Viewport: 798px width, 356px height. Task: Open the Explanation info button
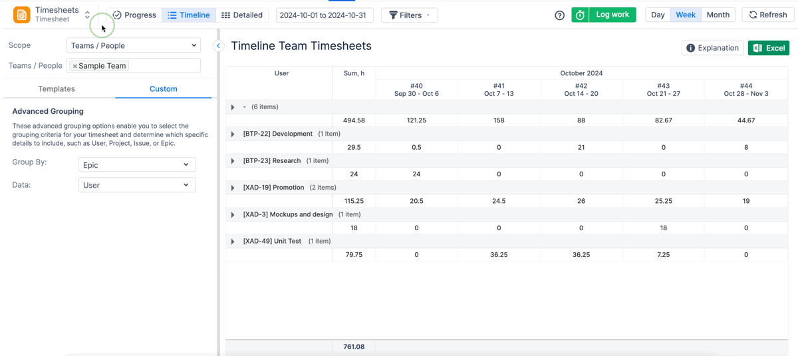(x=712, y=48)
